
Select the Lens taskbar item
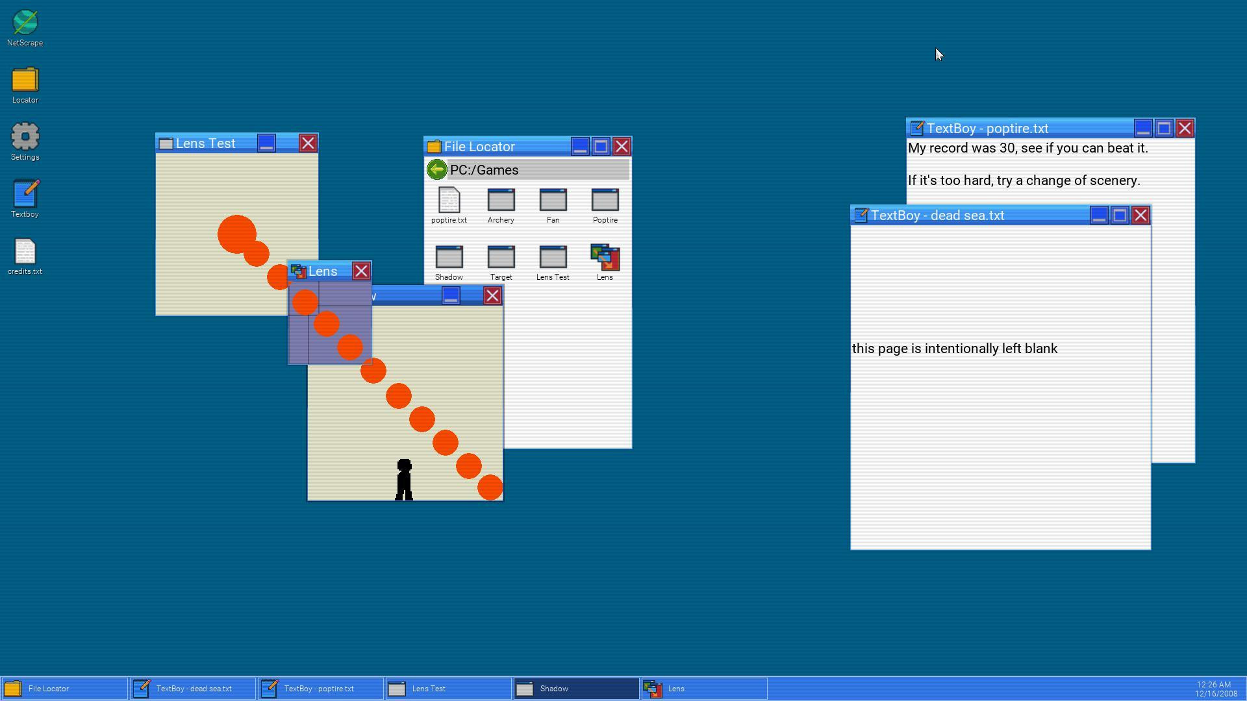704,689
